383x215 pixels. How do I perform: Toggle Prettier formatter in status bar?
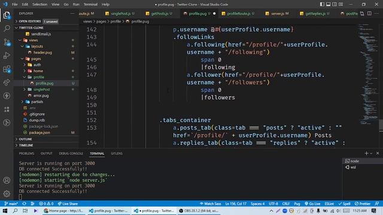click(x=363, y=204)
